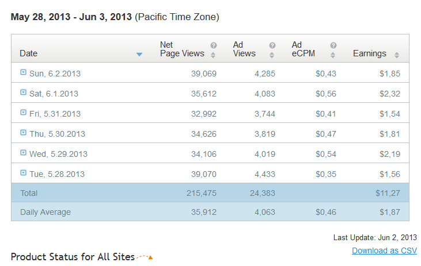Expand the Sun, 6.2.2013 row
Screen dimensions: 421x266
coord(23,72)
